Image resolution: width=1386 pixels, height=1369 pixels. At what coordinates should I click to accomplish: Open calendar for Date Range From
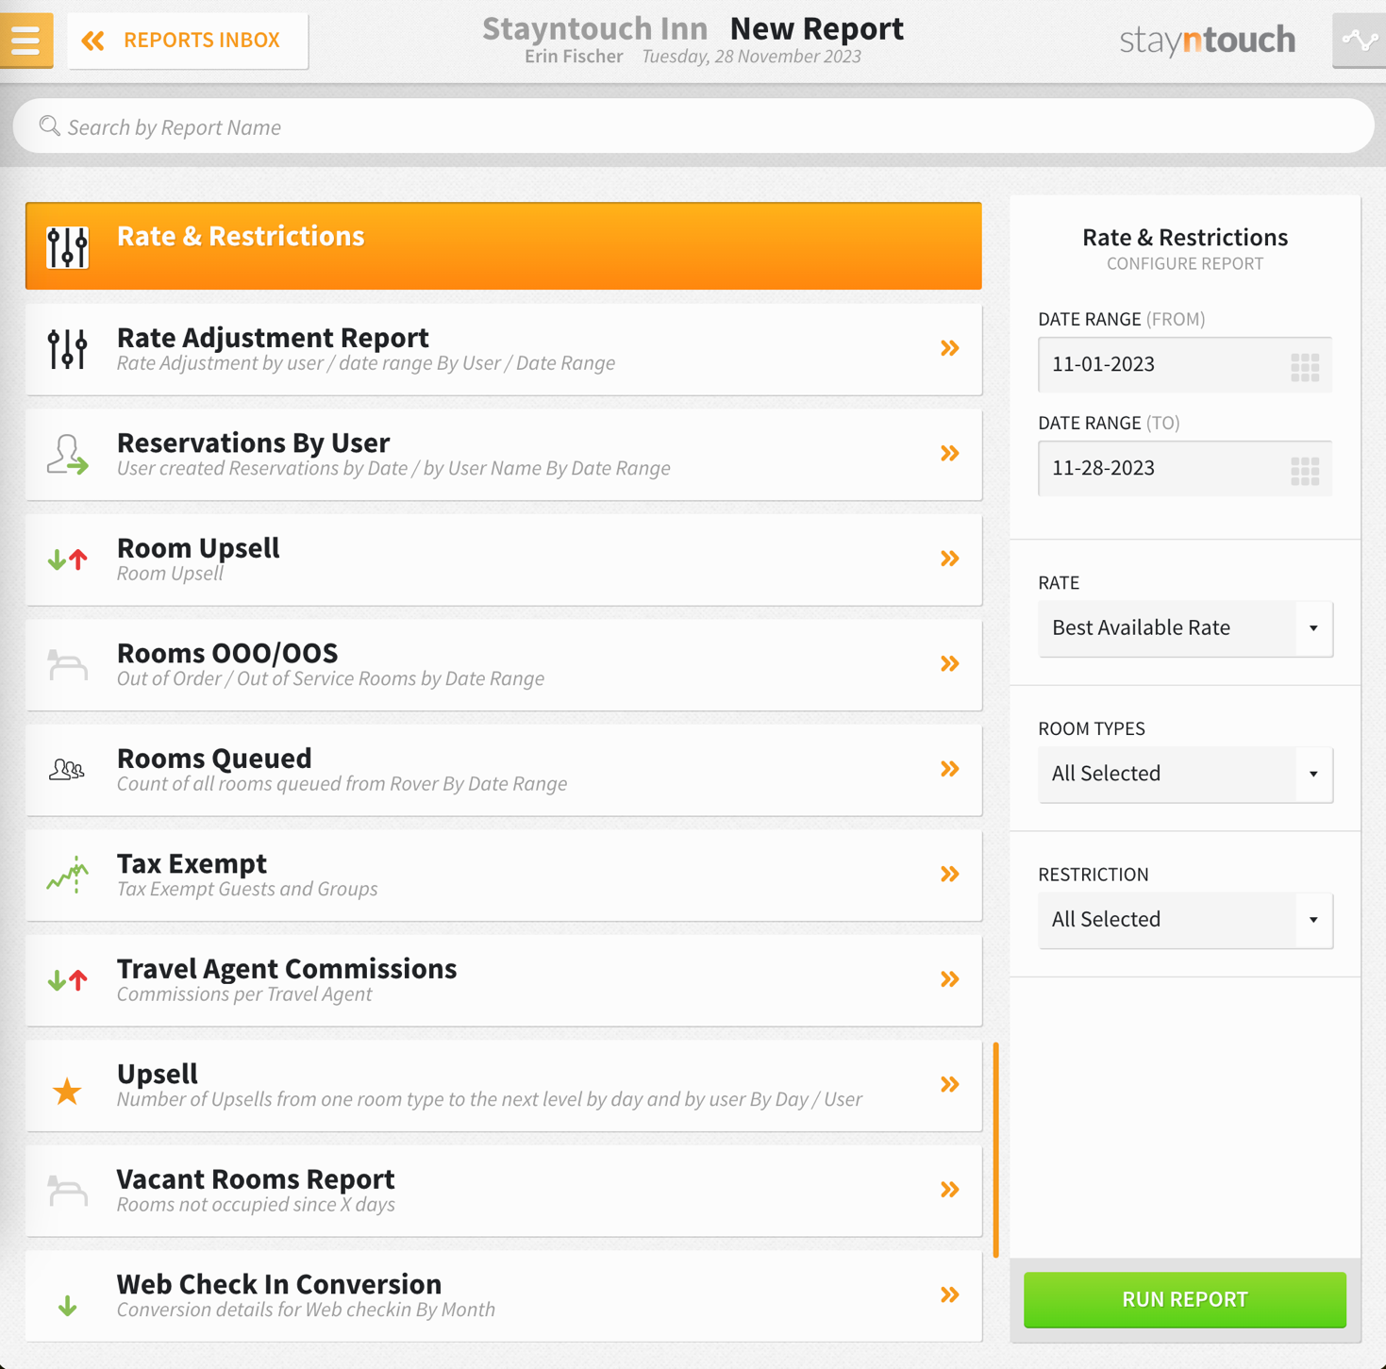point(1305,366)
